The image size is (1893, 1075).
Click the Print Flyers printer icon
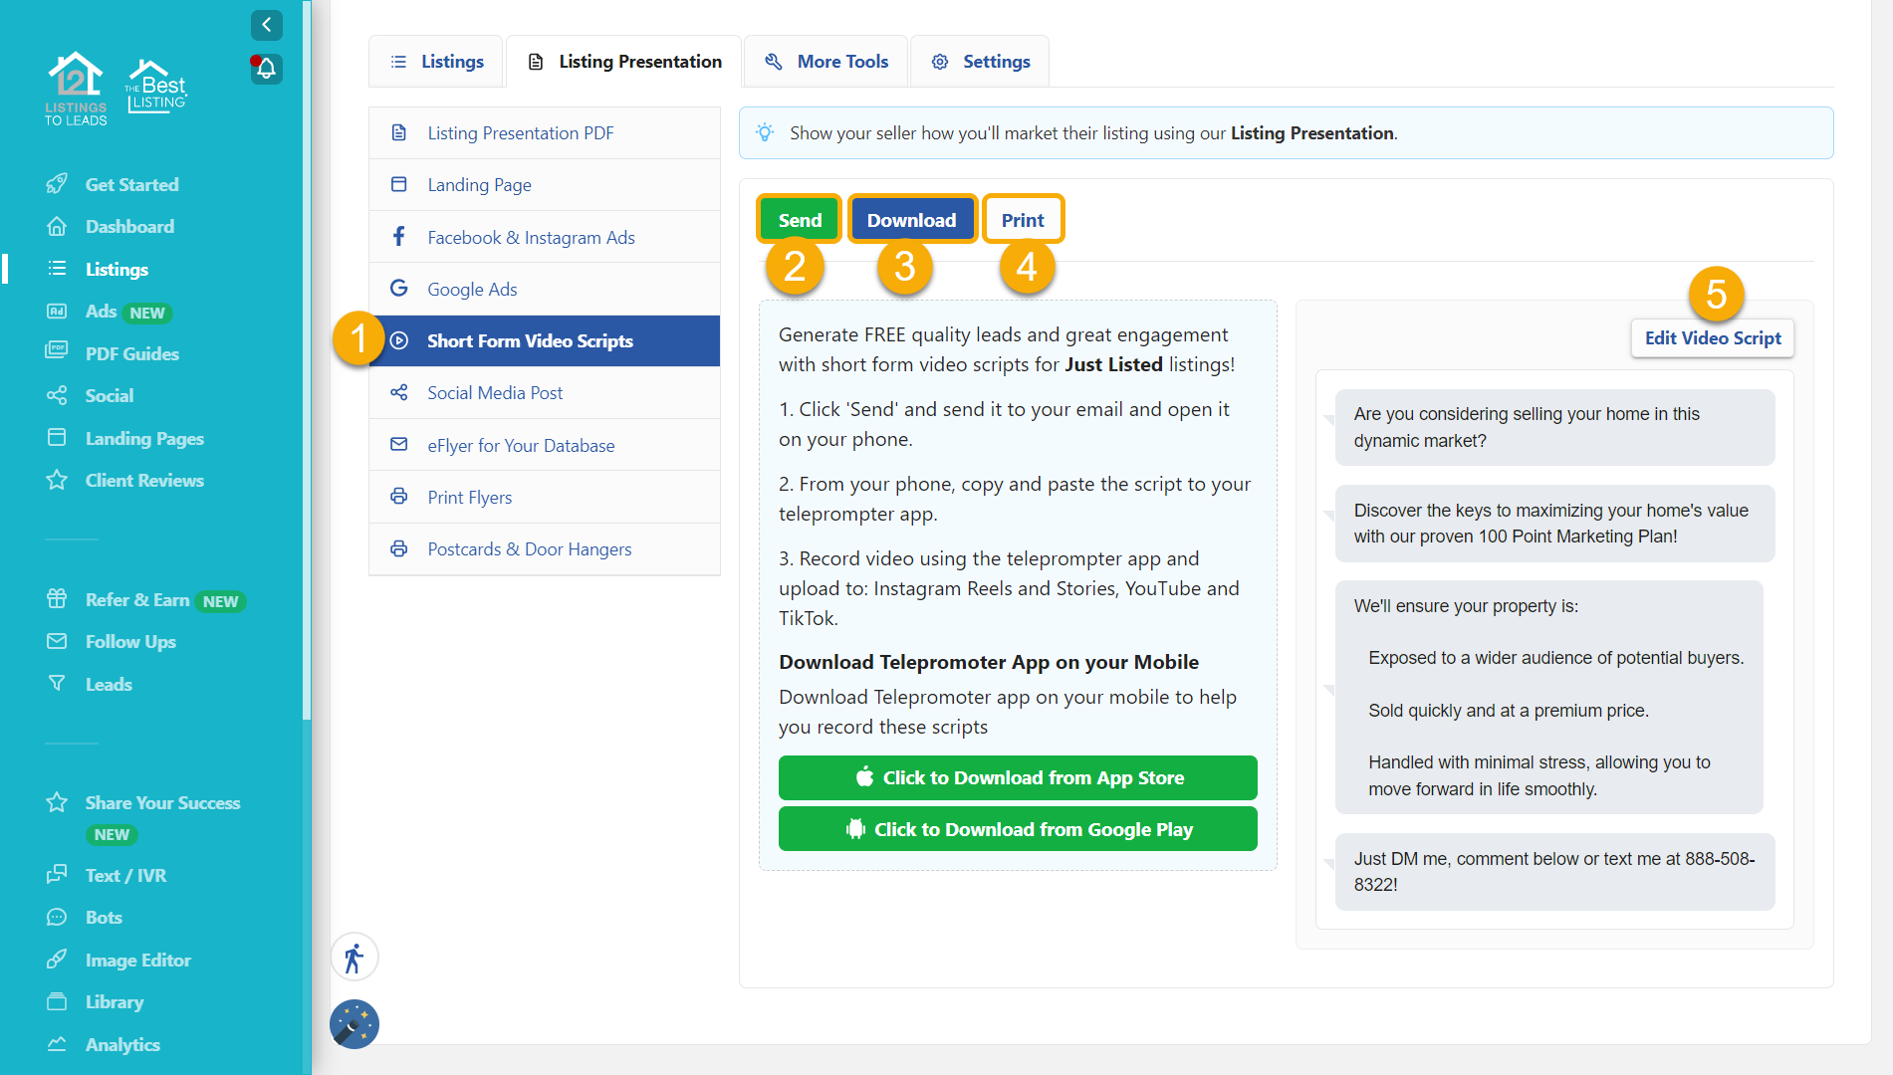[x=399, y=497]
